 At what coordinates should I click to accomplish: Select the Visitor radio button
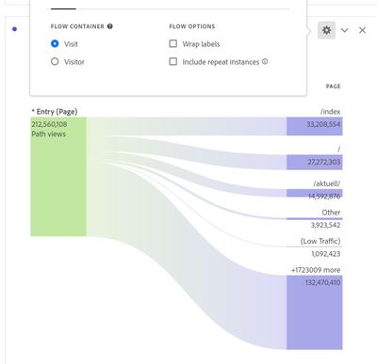[x=55, y=61]
